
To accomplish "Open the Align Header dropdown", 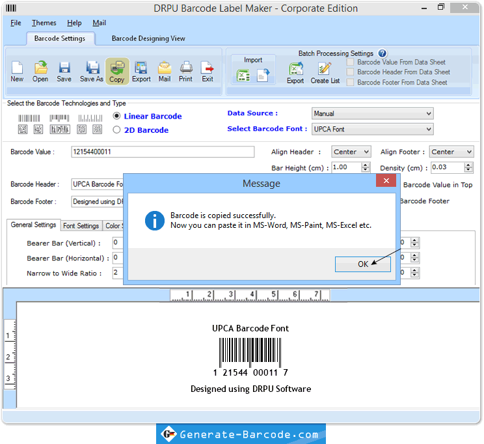I will tap(351, 152).
